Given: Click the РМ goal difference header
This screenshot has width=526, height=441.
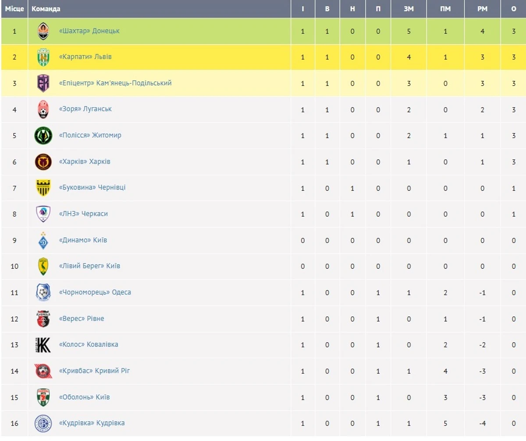Looking at the screenshot, I should click(482, 9).
